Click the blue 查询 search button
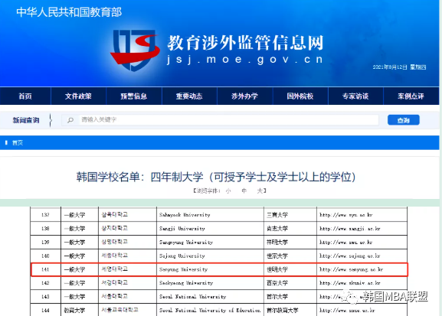Viewport: 442px width, 316px height. pos(404,120)
